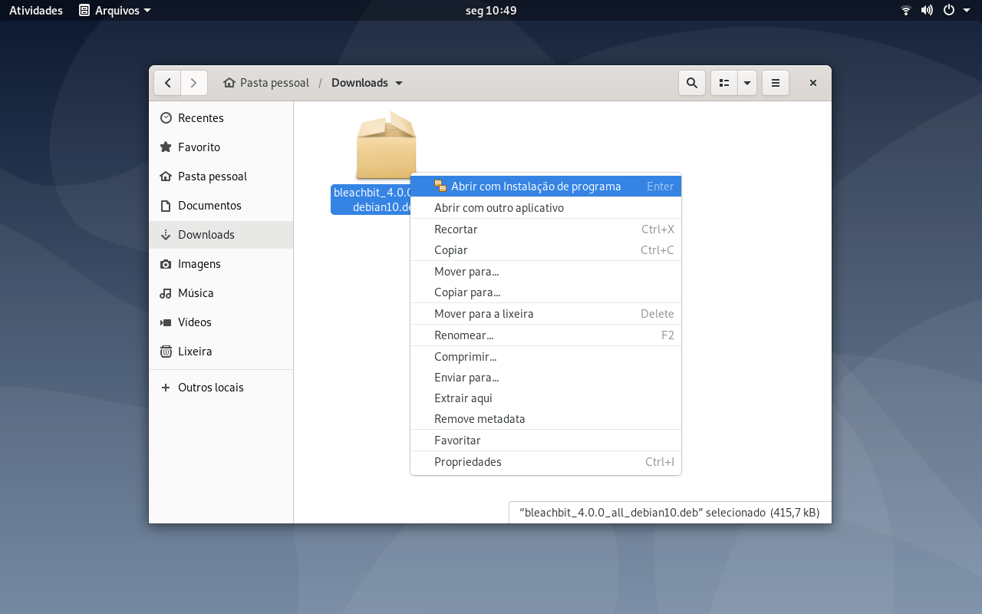Click Atividades in the top bar
The image size is (982, 614).
click(36, 11)
